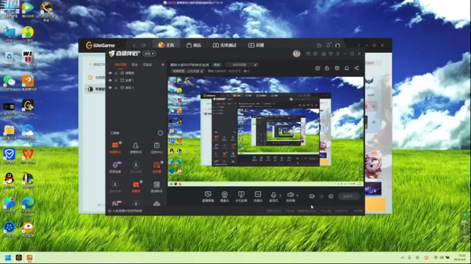Lock the 游戏 1 layer
The width and height of the screenshot is (471, 264).
pyautogui.click(x=116, y=87)
